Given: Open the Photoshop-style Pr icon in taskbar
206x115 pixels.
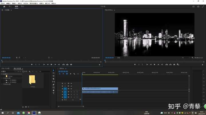Looking at the screenshot, I should 34,113.
